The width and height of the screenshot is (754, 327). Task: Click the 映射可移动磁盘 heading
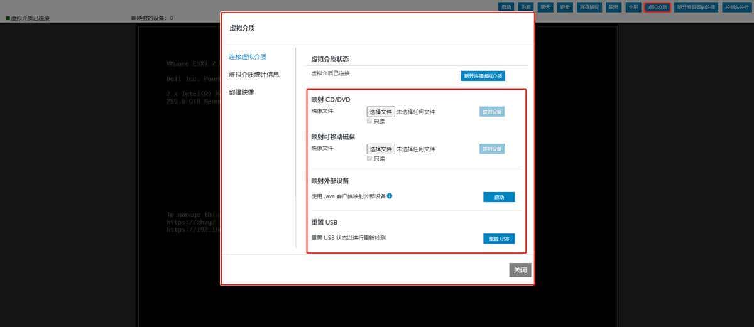pyautogui.click(x=334, y=137)
